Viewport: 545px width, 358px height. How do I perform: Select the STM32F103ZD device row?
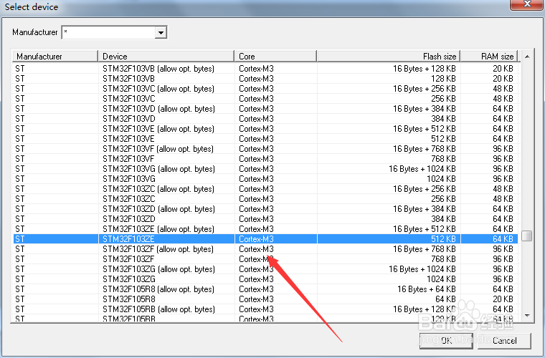[265, 219]
